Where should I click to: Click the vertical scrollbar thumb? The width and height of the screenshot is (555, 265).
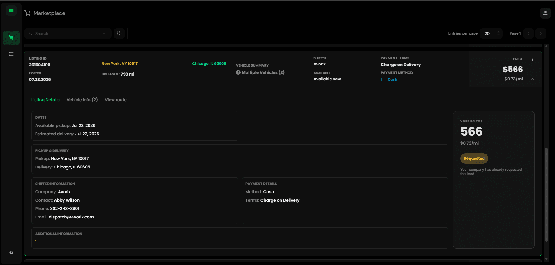tap(546, 195)
